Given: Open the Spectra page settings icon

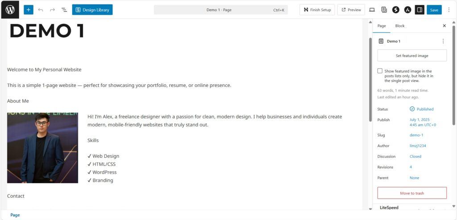Looking at the screenshot, I should (x=395, y=10).
